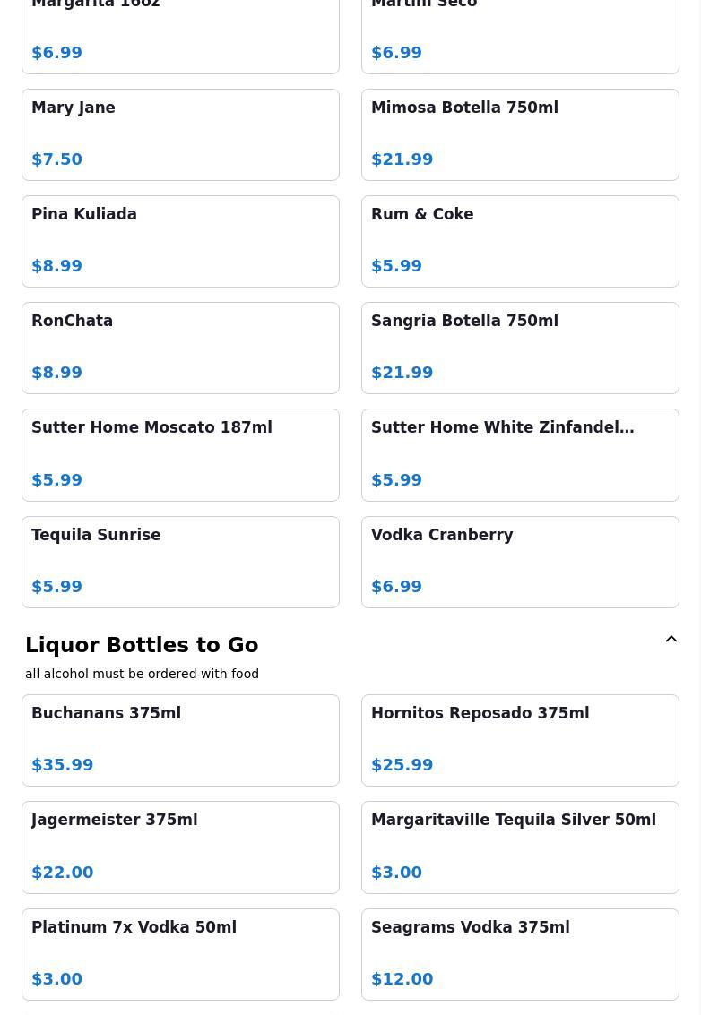Select Hornitos Reposado 375ml
This screenshot has width=701, height=1015.
pos(520,740)
